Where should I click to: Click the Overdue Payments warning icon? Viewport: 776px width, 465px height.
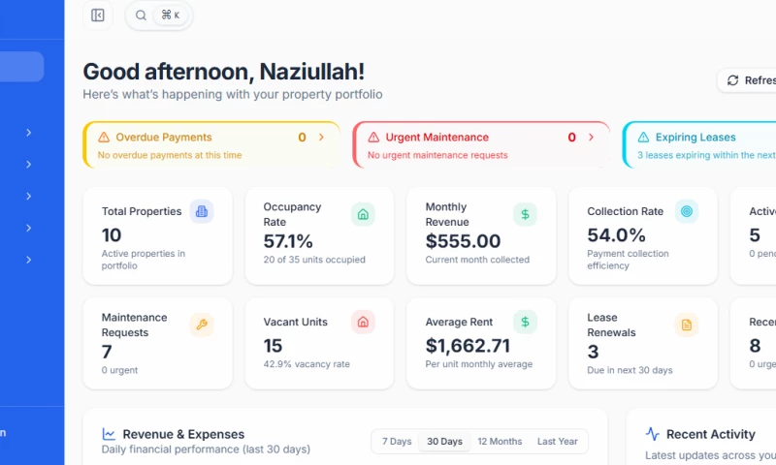[104, 137]
